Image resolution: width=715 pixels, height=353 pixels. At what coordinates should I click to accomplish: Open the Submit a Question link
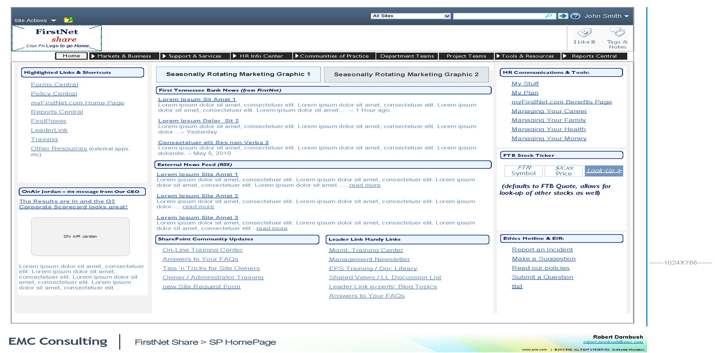coord(543,277)
